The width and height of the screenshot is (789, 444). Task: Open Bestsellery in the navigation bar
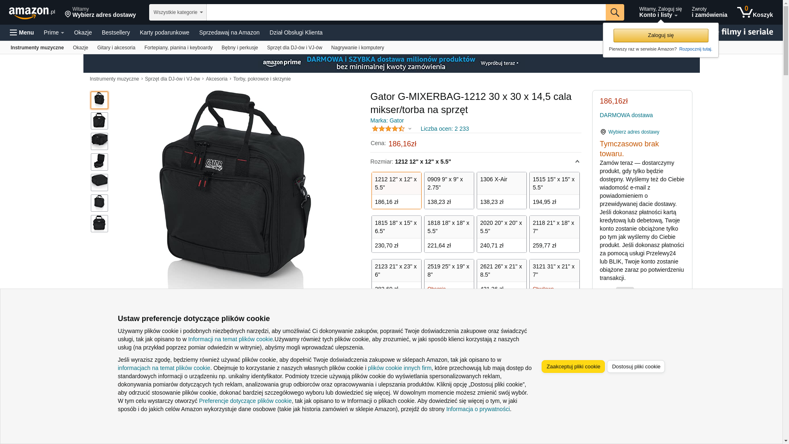click(x=116, y=32)
